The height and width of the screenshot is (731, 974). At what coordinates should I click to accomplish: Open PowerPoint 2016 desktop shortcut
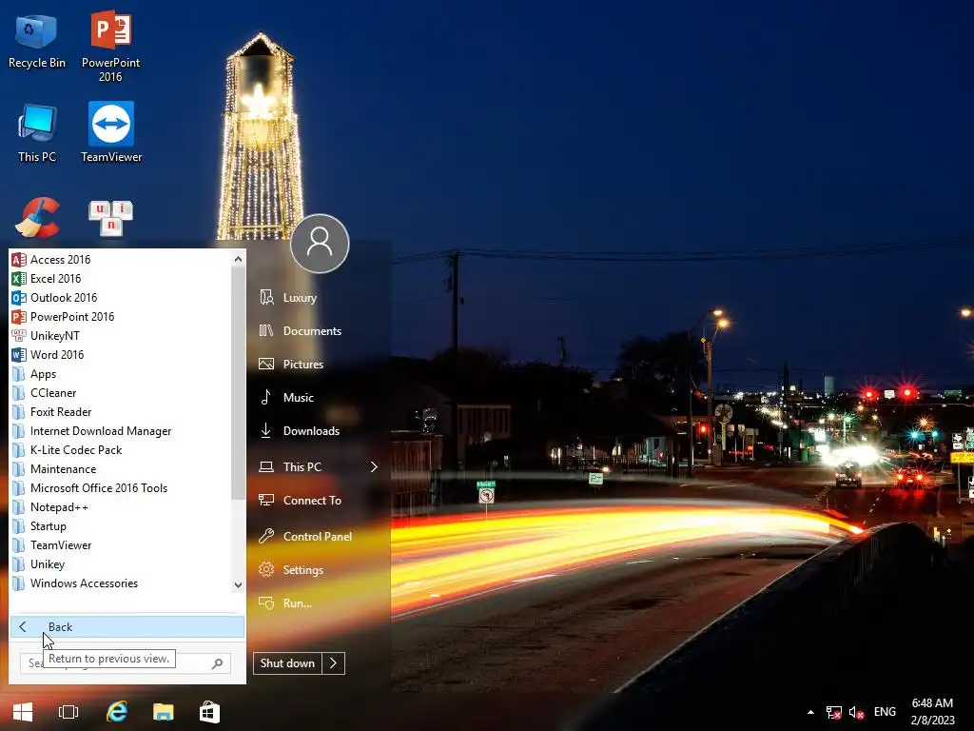click(110, 46)
